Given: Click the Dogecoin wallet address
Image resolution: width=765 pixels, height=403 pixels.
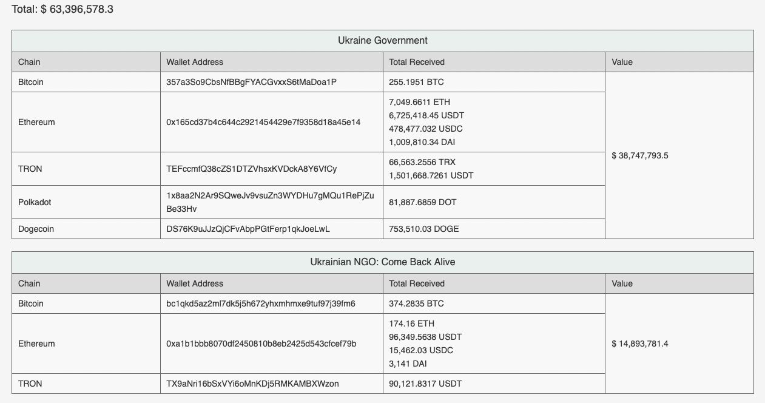Looking at the screenshot, I should 248,229.
